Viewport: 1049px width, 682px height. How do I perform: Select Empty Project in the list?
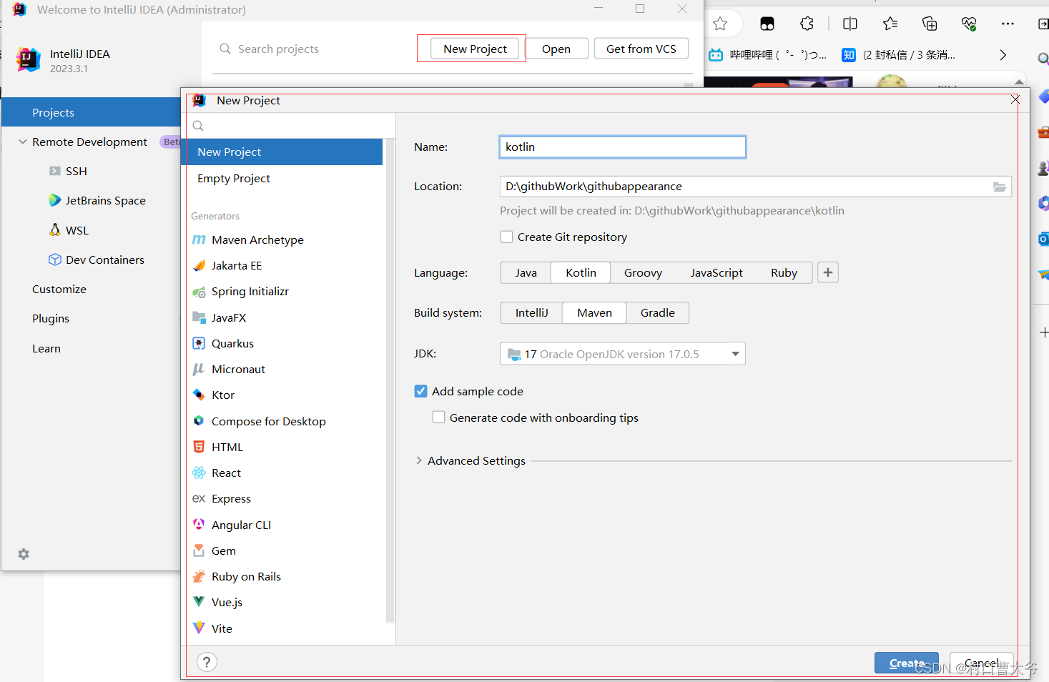pyautogui.click(x=234, y=178)
